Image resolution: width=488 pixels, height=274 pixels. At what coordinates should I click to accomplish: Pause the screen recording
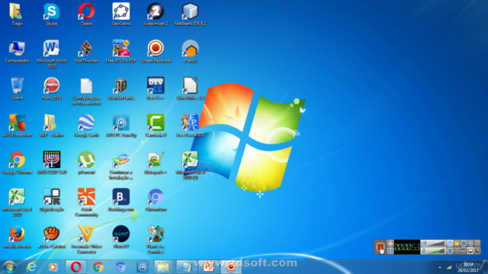click(x=390, y=250)
